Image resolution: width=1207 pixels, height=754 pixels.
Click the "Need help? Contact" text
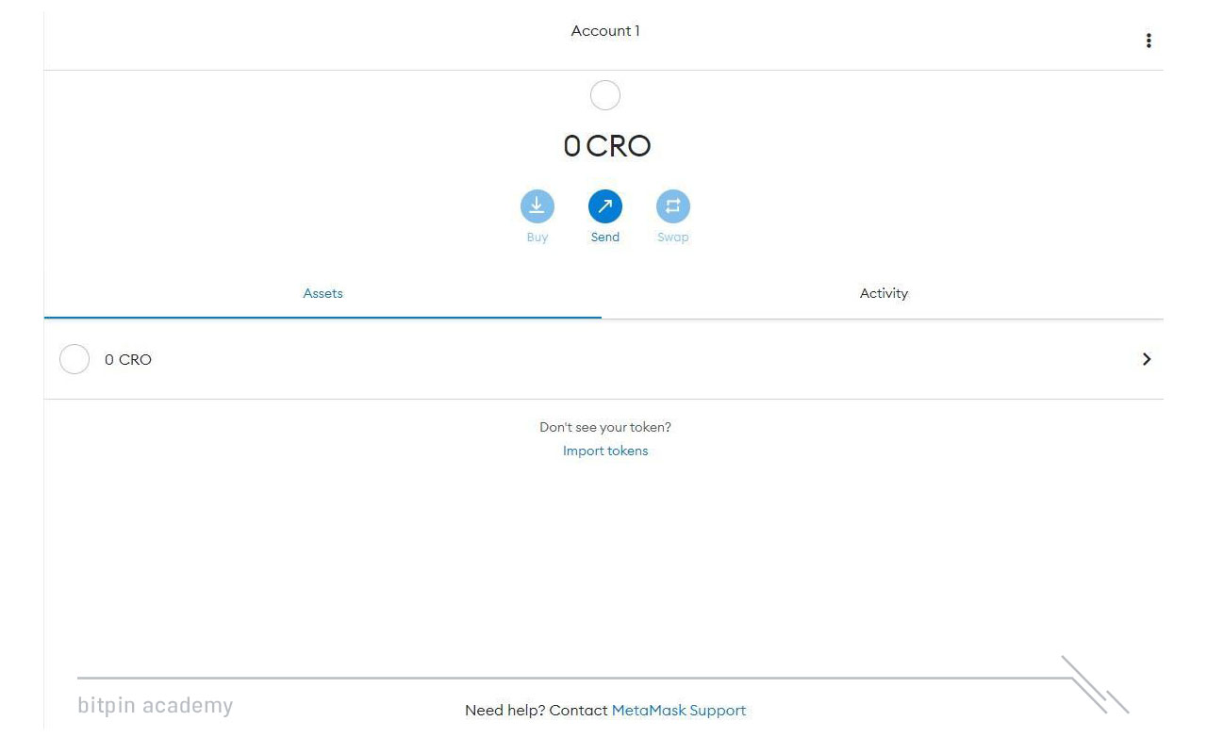[x=536, y=711]
